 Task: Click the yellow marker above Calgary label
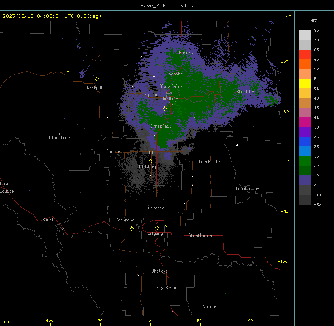pos(157,228)
